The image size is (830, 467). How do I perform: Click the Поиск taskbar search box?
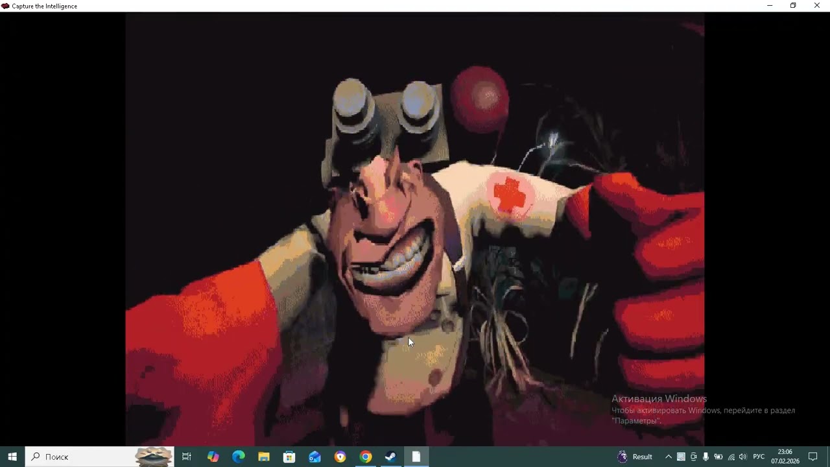pyautogui.click(x=100, y=457)
